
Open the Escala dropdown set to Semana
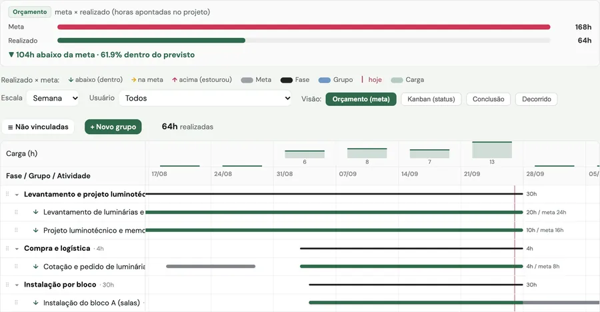click(53, 98)
